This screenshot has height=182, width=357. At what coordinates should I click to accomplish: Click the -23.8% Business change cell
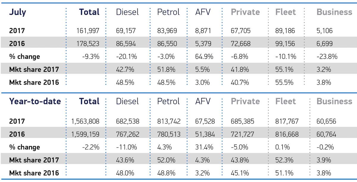327,56
